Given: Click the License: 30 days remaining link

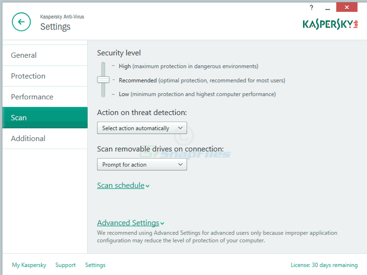Looking at the screenshot, I should (x=324, y=265).
